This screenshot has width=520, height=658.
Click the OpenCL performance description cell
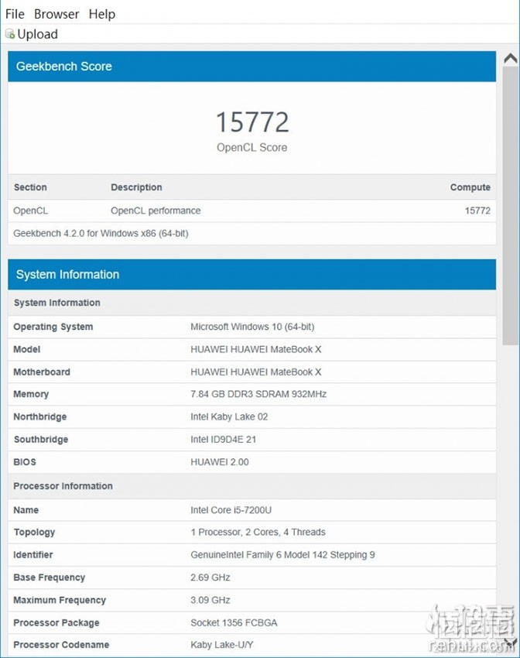[x=156, y=211]
